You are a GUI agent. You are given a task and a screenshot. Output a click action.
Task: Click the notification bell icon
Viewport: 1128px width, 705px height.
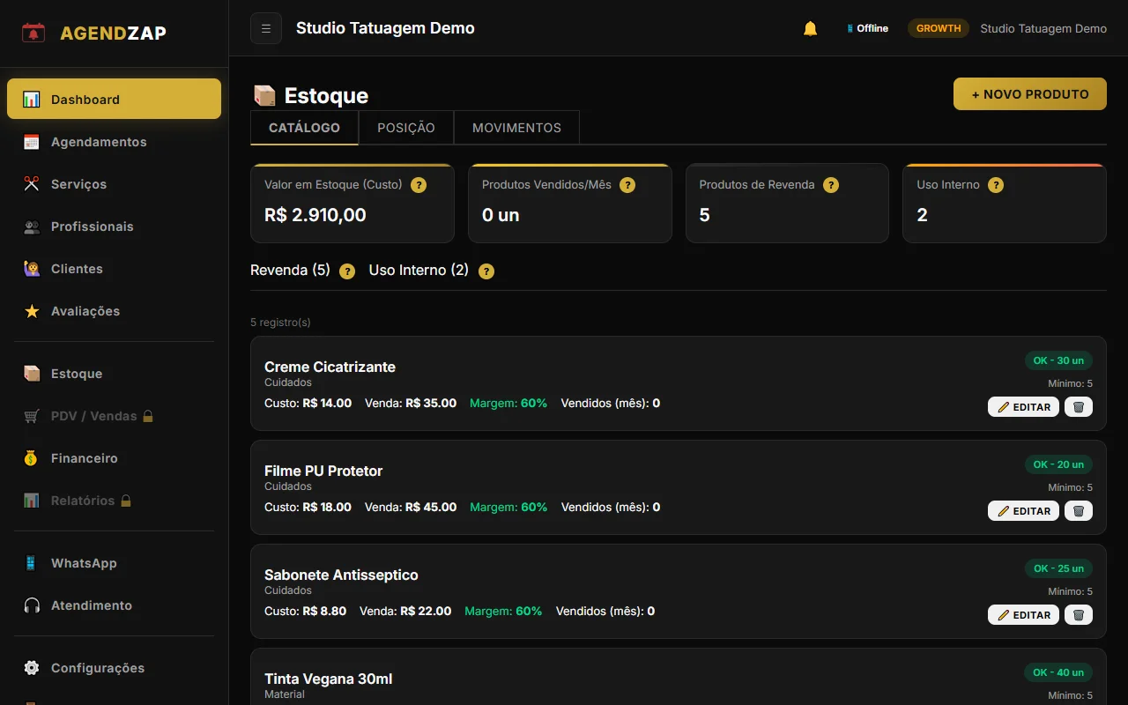click(x=810, y=28)
